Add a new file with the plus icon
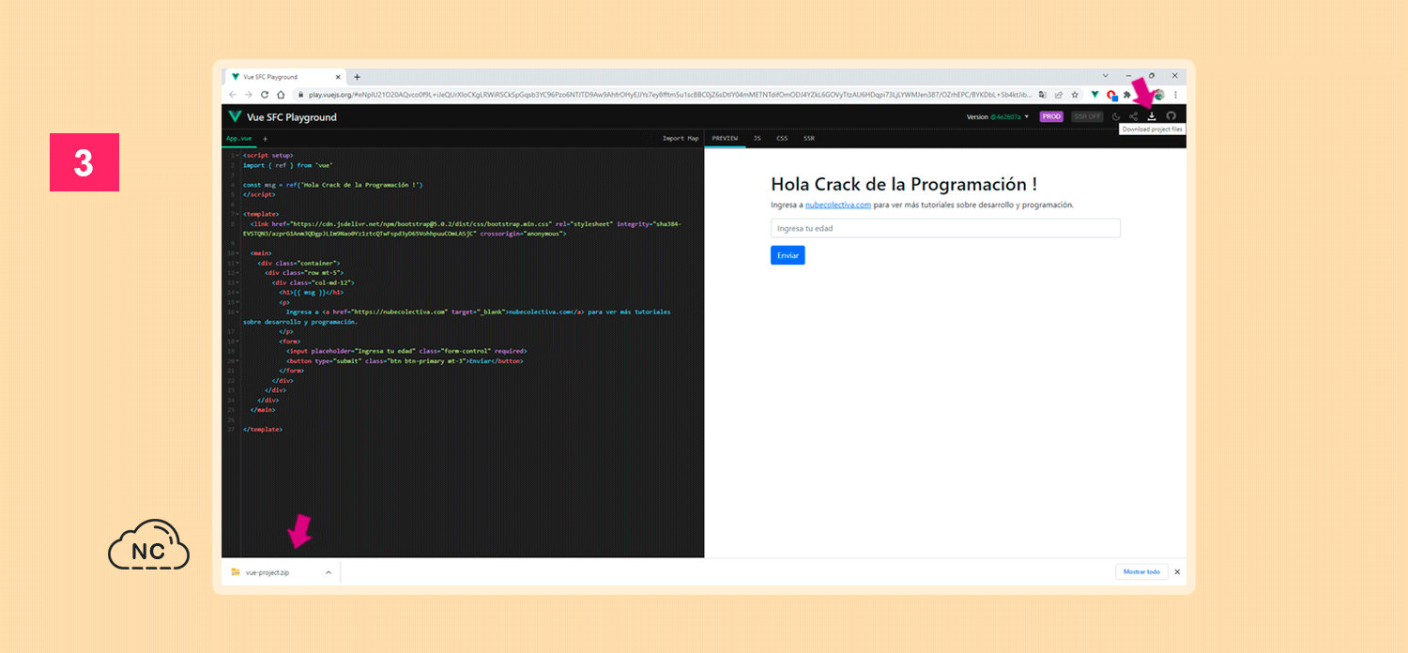Viewport: 1408px width, 653px height. click(265, 139)
